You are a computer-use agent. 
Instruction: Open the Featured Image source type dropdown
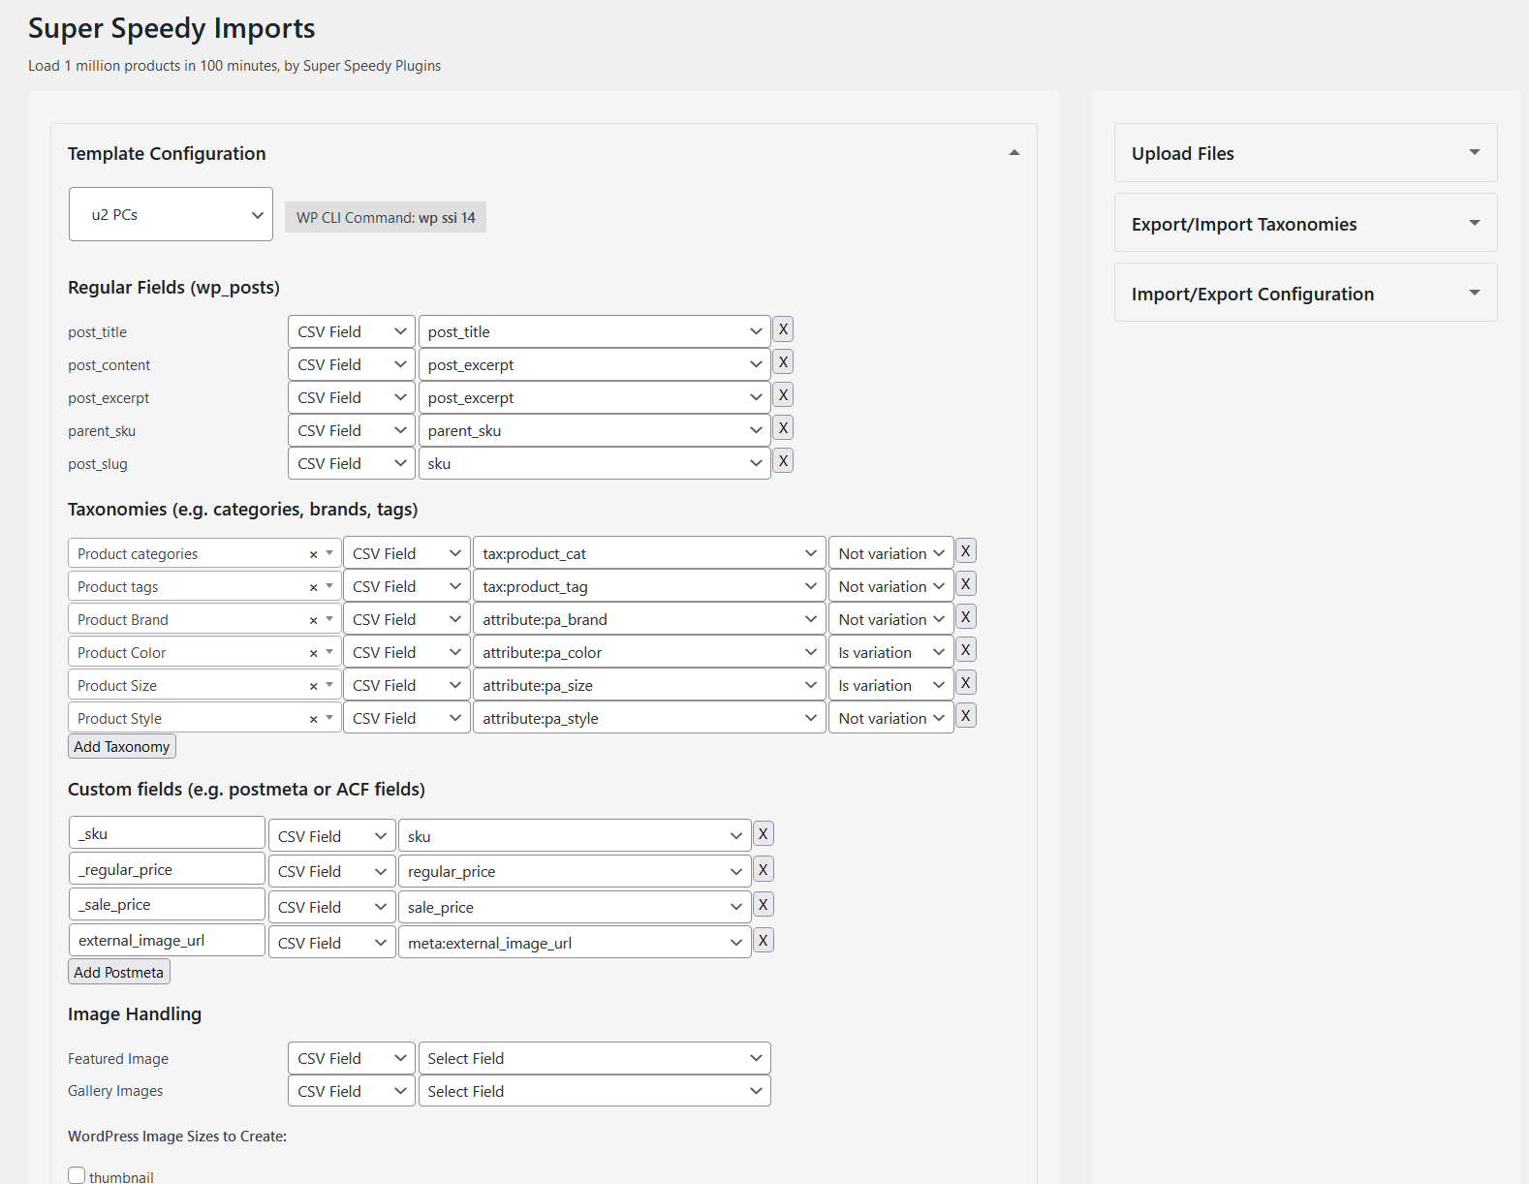click(352, 1058)
